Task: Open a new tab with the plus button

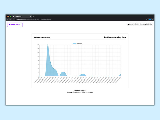Action: point(34,16)
